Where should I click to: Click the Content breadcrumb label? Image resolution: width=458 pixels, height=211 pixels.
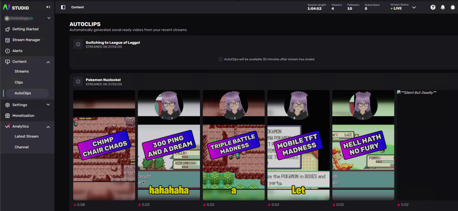point(77,7)
